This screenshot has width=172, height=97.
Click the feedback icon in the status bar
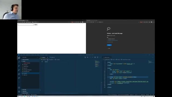151,95
